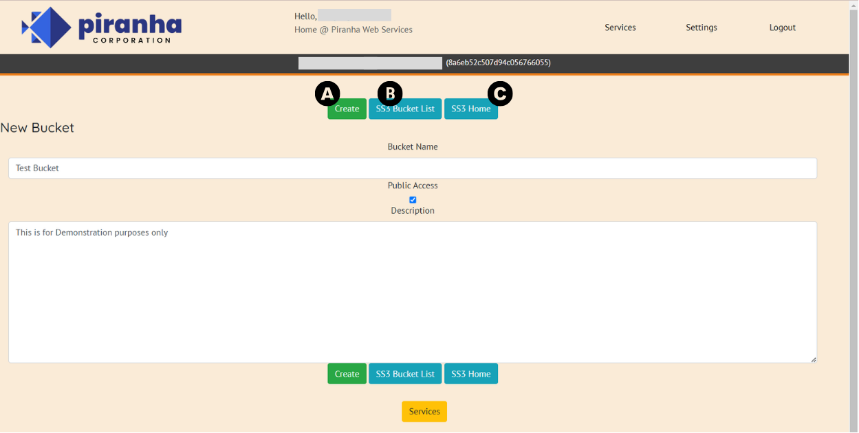Open SS3 Bucket List from the top button row

(405, 110)
